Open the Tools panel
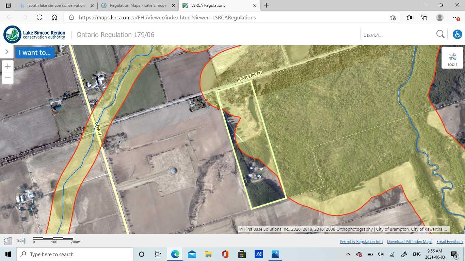Image resolution: width=465 pixels, height=261 pixels. click(452, 58)
